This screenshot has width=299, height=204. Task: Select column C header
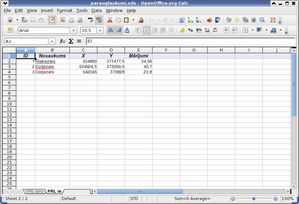83,50
